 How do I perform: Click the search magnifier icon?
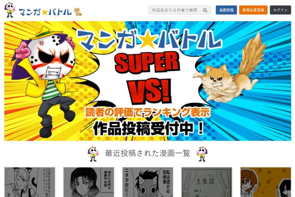[x=205, y=10]
